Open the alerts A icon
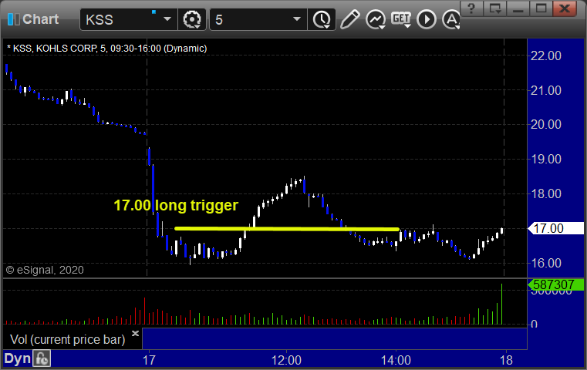The height and width of the screenshot is (370, 587). [450, 19]
